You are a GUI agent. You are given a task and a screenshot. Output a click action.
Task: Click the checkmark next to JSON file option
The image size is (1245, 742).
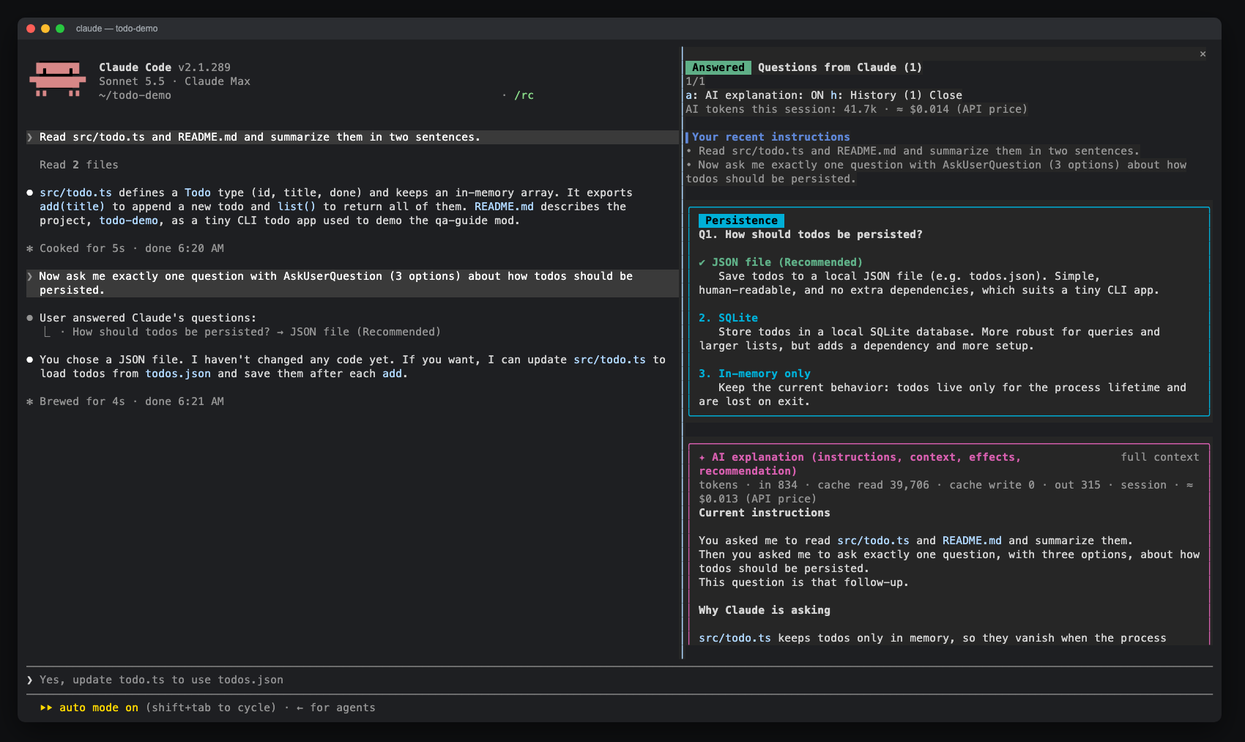point(702,262)
